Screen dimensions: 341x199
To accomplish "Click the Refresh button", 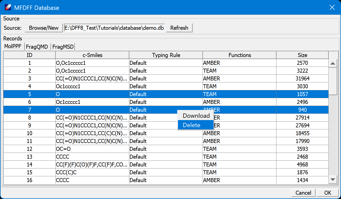I will point(179,28).
